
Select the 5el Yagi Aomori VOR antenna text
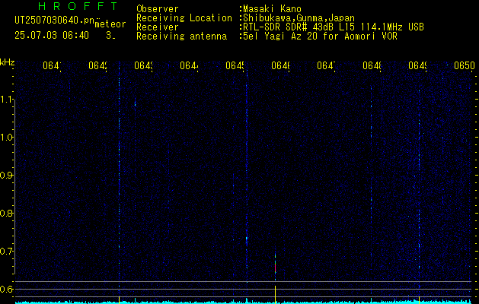tap(320, 36)
